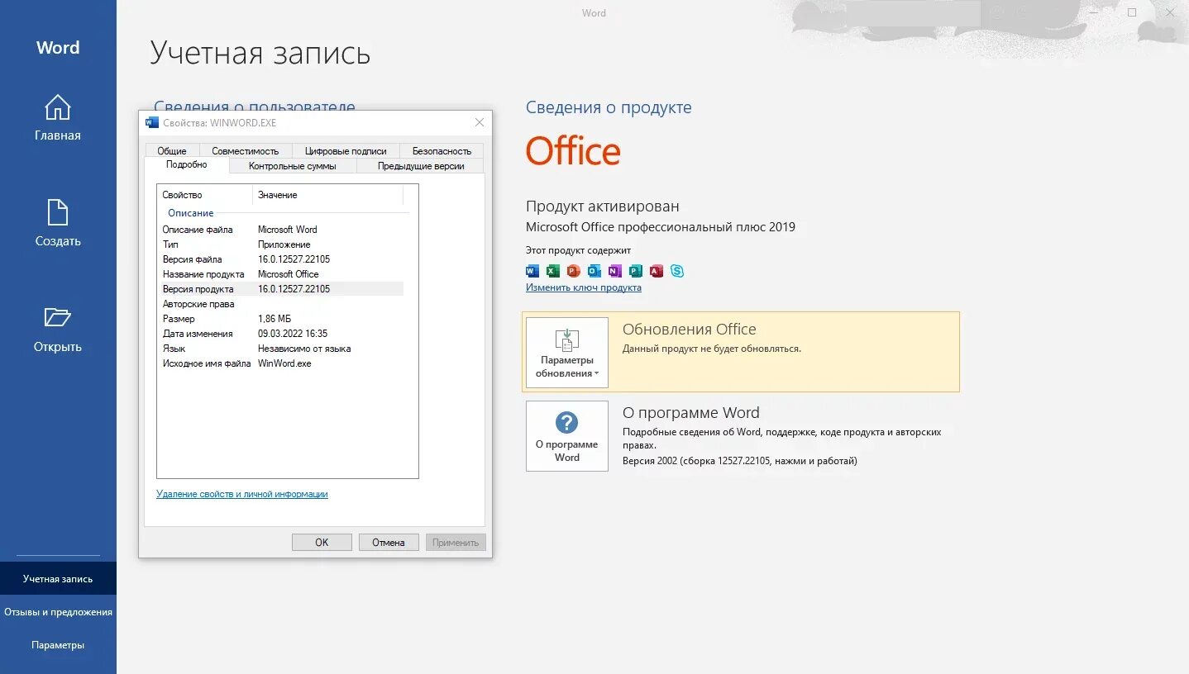Click the Publisher icon in product apps row
The image size is (1189, 674).
click(636, 271)
